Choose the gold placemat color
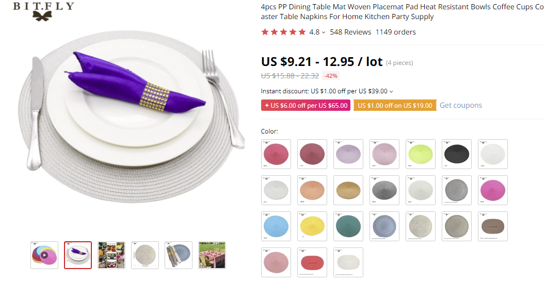This screenshot has width=546, height=283. click(x=348, y=190)
